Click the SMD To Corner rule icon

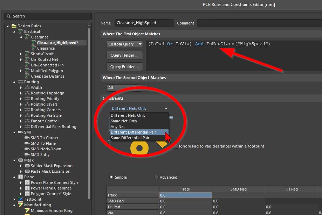click(27, 138)
